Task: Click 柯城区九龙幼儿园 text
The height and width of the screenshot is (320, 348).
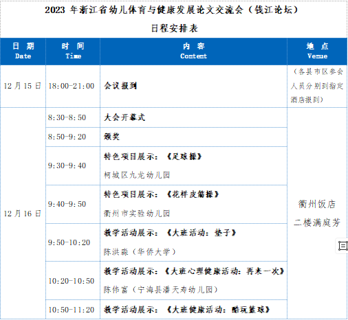Action: (137, 175)
